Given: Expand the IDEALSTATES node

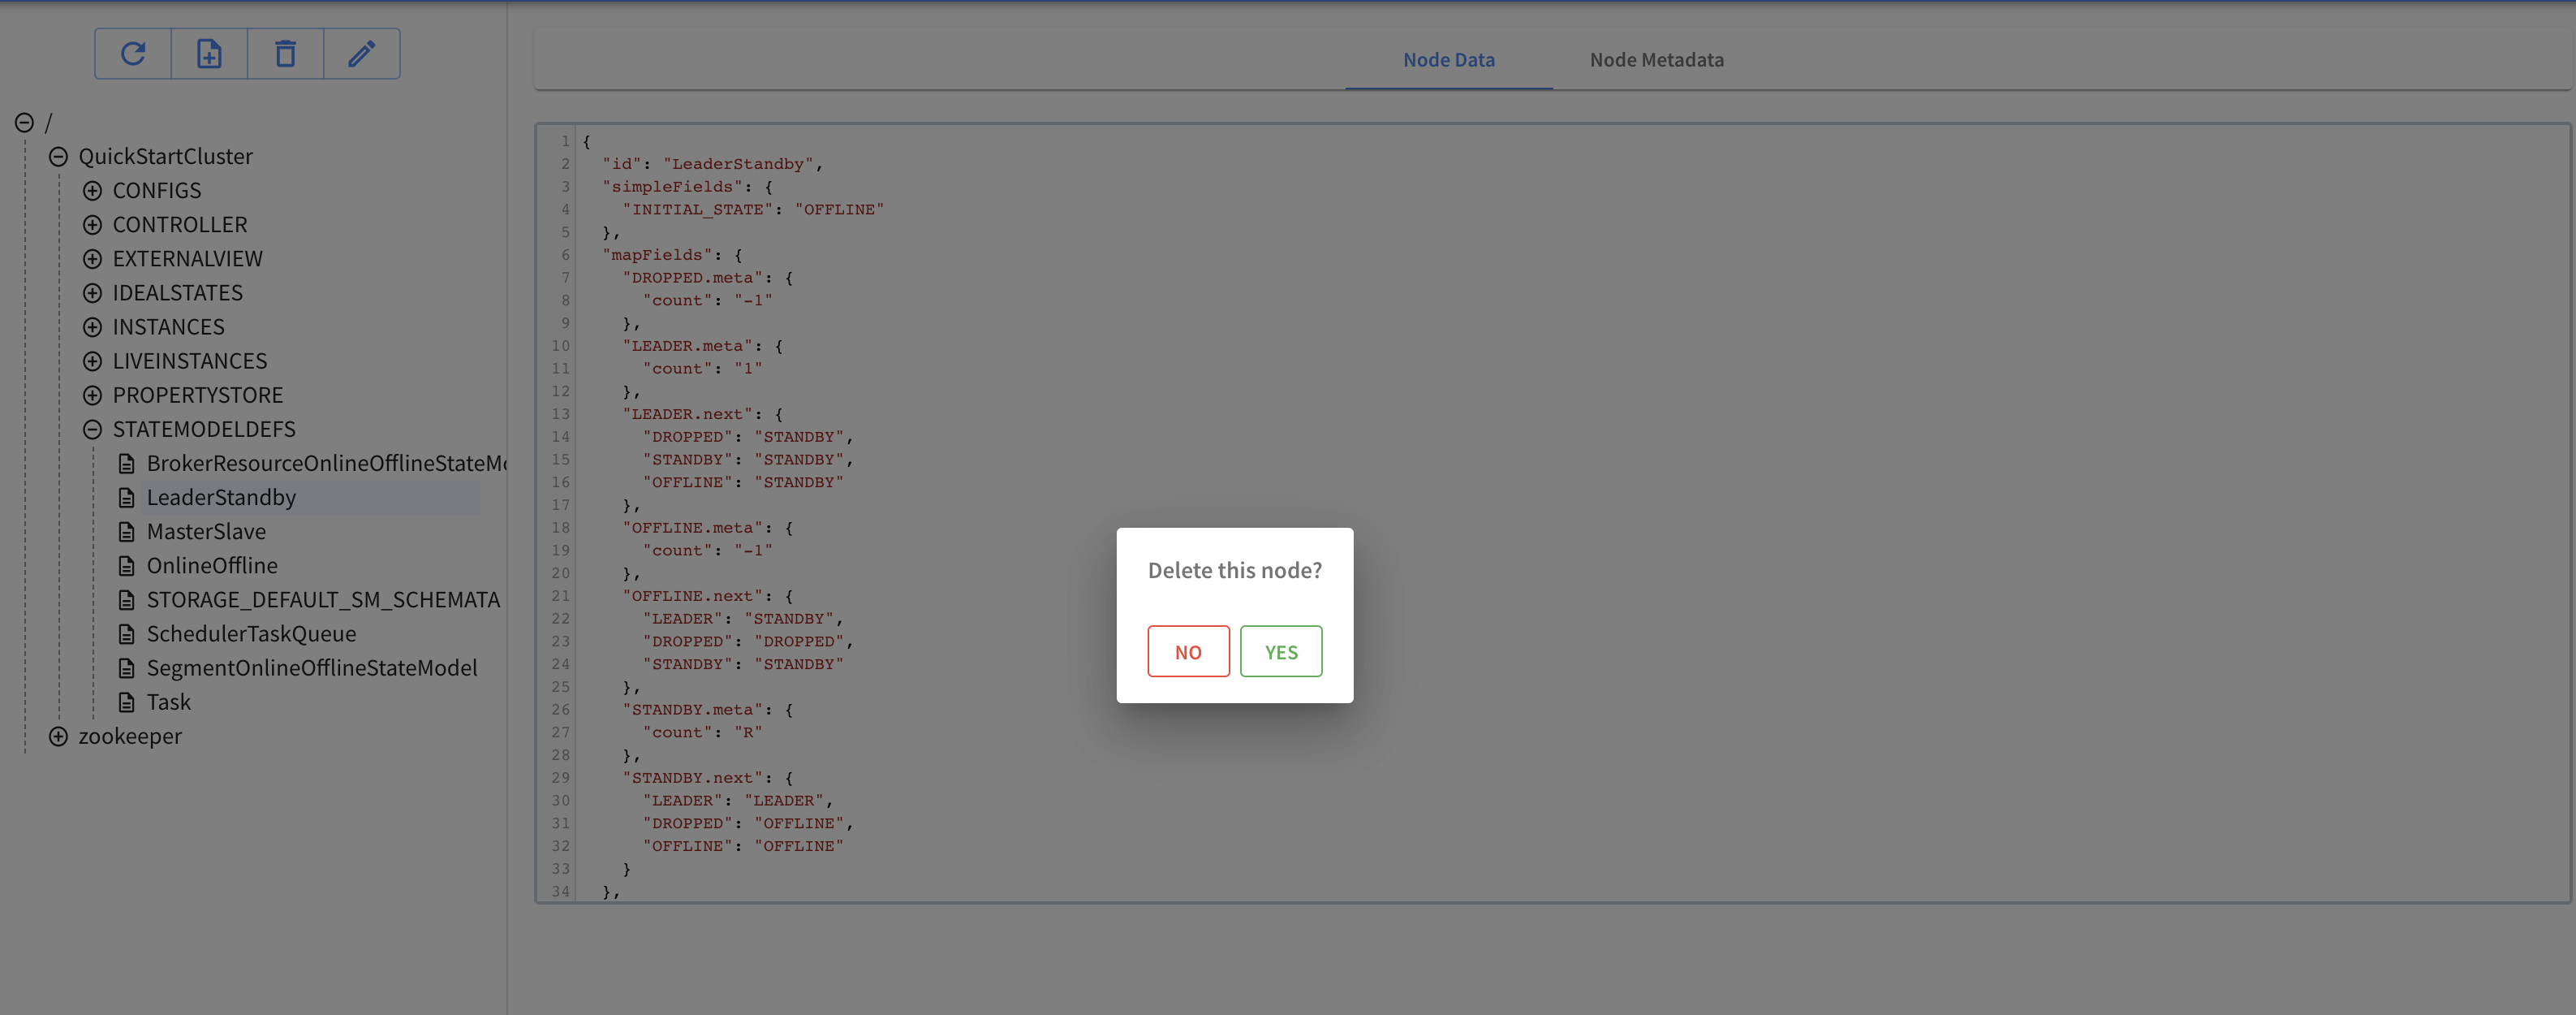Looking at the screenshot, I should point(93,293).
